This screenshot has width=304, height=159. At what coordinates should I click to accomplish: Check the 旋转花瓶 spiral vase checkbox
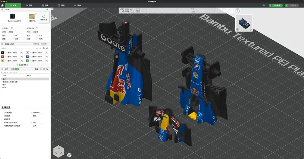coord(31,119)
